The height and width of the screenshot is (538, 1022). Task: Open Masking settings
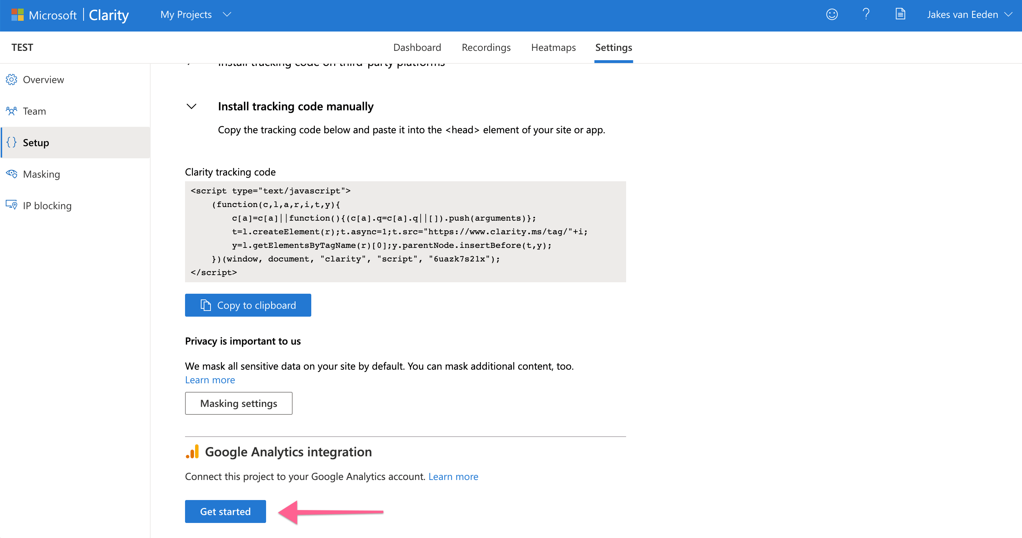tap(238, 403)
